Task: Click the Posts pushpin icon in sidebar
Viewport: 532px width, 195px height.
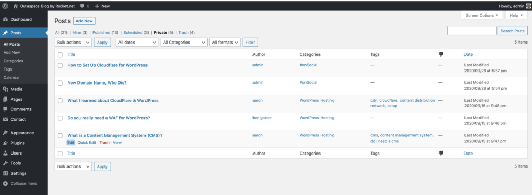Action: [5, 33]
